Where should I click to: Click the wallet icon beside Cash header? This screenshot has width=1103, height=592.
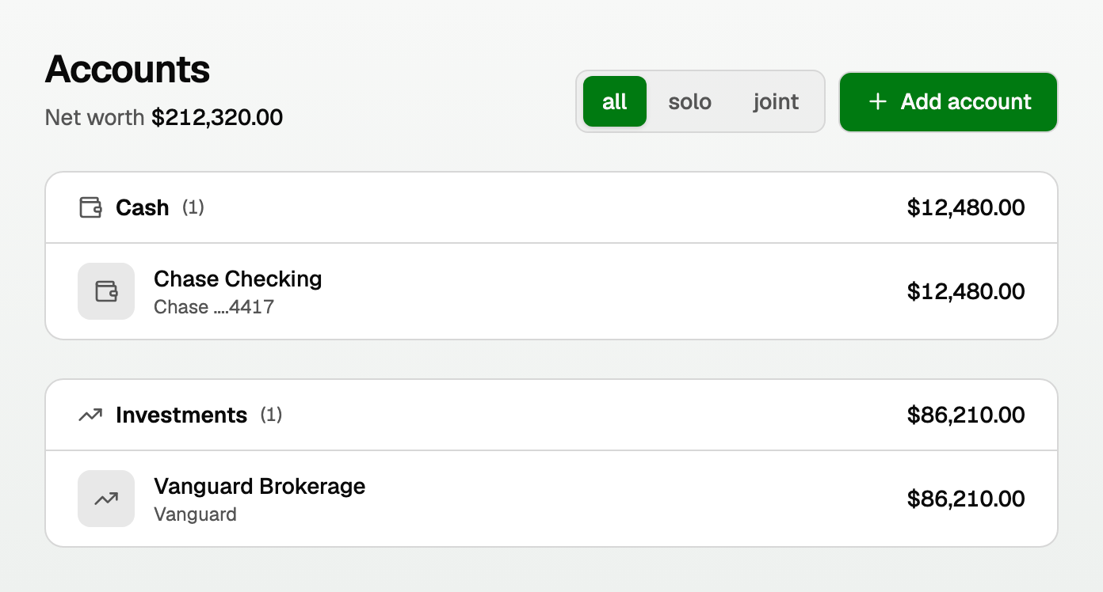(91, 208)
